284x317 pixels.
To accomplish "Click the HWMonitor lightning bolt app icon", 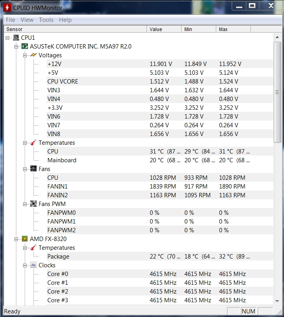I will pos(7,8).
